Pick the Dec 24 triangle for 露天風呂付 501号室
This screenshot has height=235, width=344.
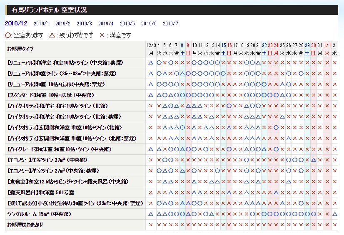(276, 193)
